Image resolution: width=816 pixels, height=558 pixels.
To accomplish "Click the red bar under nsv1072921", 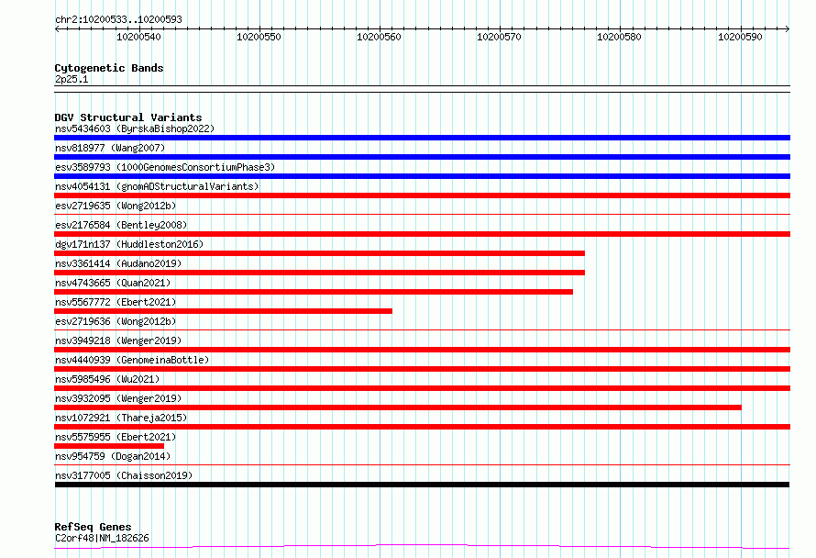I will [422, 427].
